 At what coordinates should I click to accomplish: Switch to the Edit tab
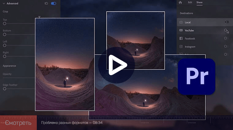[190, 2]
